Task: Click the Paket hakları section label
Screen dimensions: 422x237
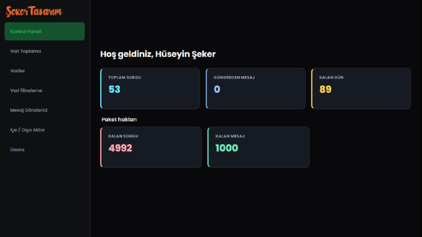Action: click(x=119, y=120)
